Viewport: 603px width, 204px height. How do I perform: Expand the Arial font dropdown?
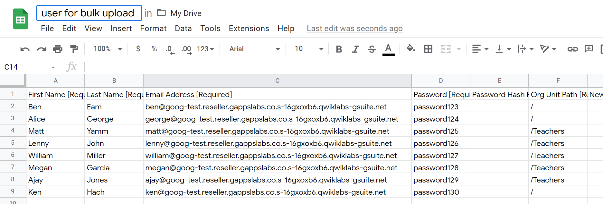click(x=254, y=49)
